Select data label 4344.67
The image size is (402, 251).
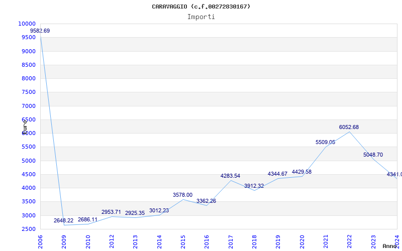278,174
